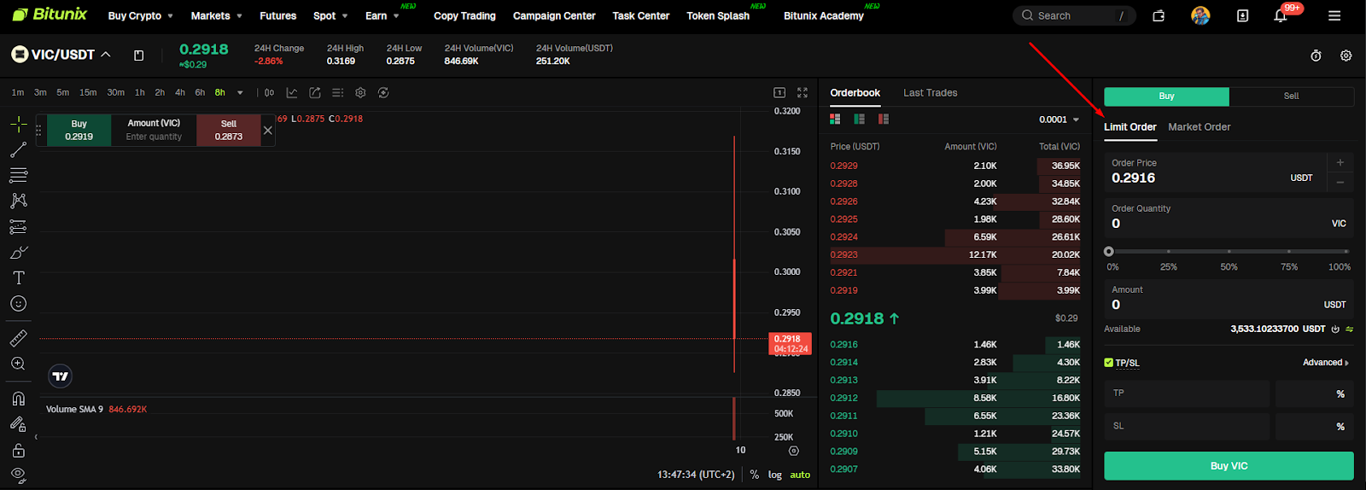Click the quick Sell 0.2873 button
The image size is (1366, 490).
point(228,130)
